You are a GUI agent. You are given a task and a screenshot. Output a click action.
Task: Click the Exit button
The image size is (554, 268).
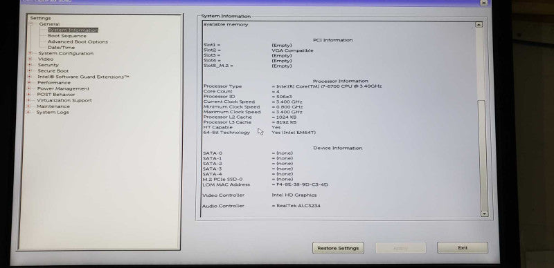tap(463, 247)
